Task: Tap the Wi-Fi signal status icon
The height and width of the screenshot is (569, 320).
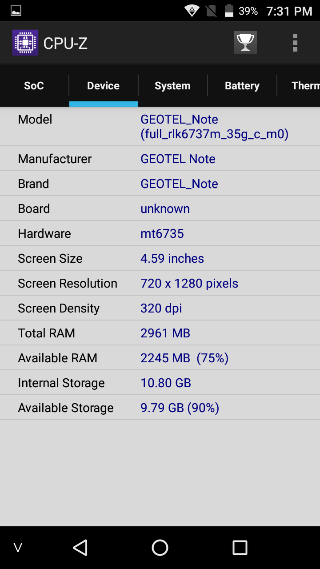Action: pos(192,11)
